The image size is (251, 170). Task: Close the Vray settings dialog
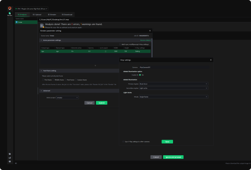(x=211, y=60)
